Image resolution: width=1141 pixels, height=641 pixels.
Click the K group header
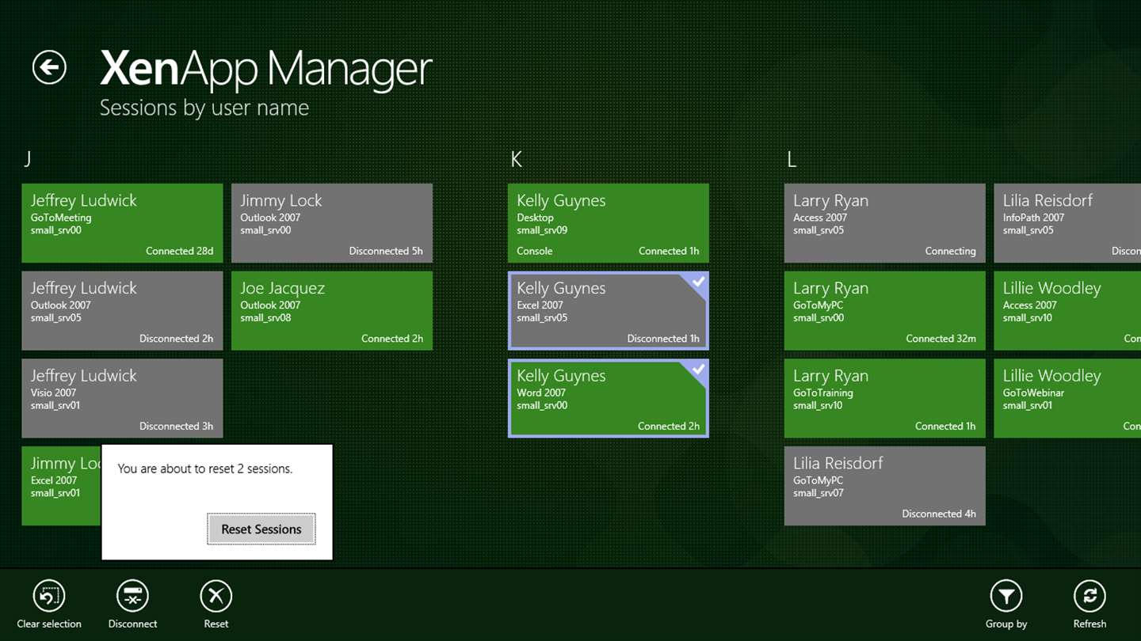click(517, 160)
